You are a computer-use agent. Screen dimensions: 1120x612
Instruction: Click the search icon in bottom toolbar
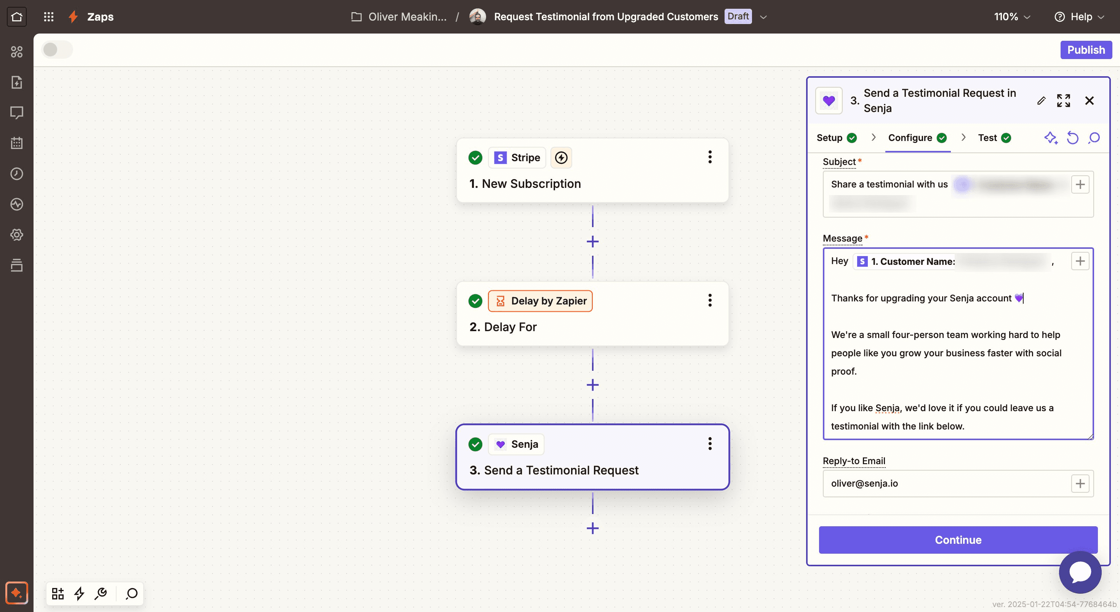(x=132, y=593)
